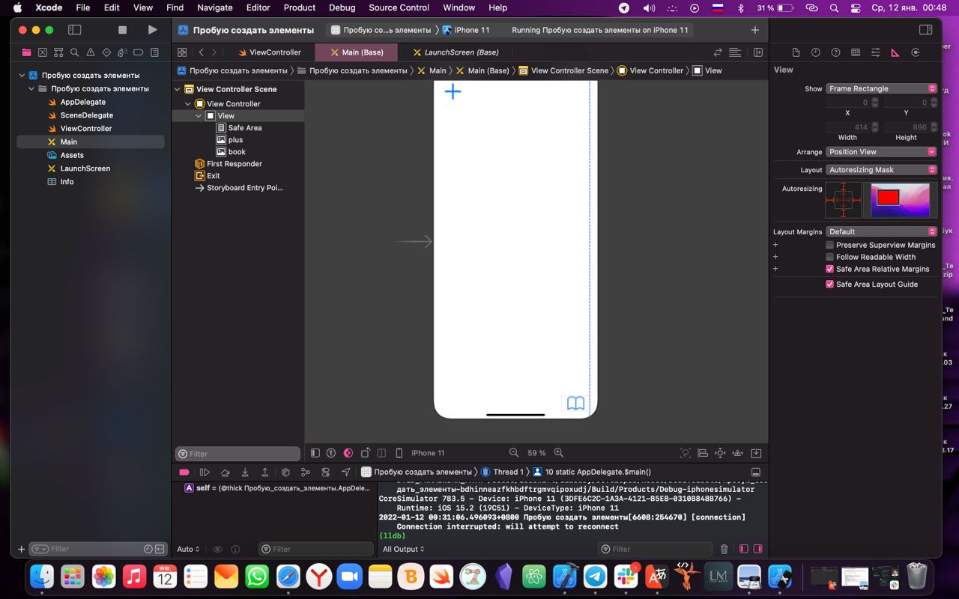Open the Align constraints menu
Viewport: 959px width, 599px height.
[703, 453]
